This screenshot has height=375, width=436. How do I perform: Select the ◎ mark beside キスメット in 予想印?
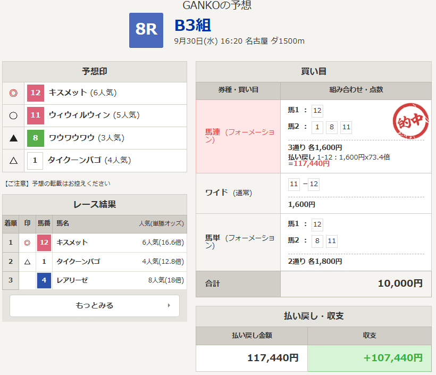(13, 93)
